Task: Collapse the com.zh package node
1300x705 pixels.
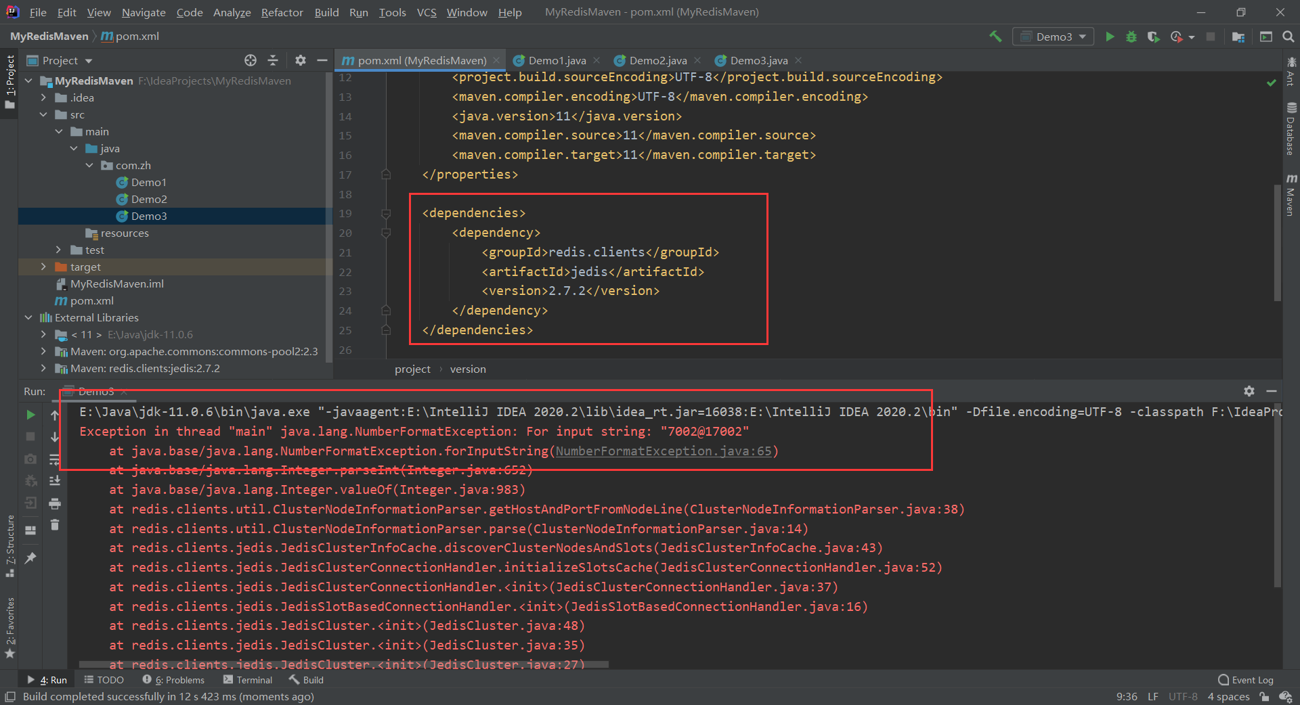Action: pos(89,165)
